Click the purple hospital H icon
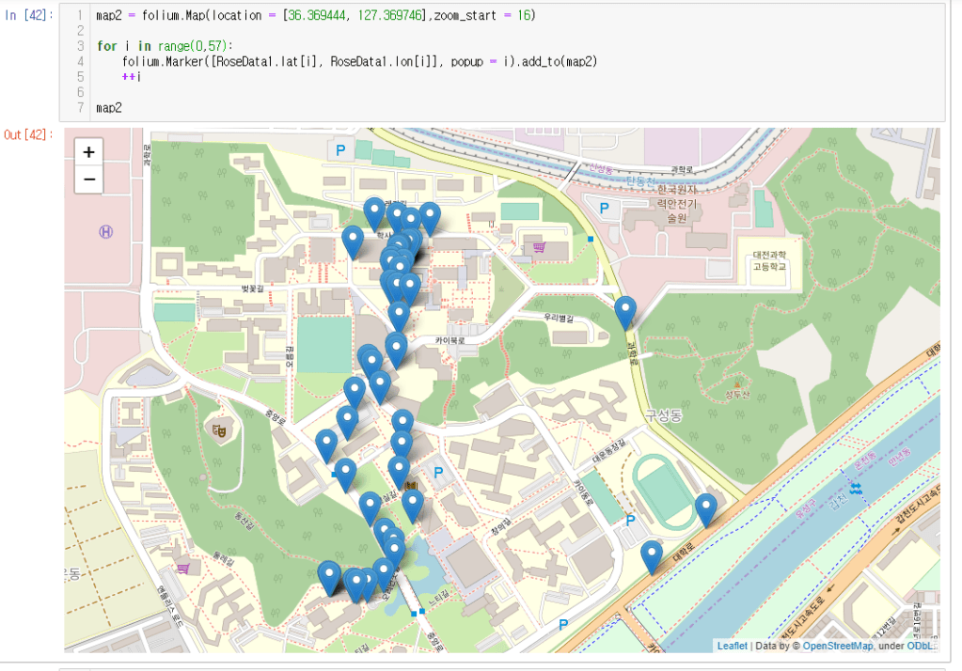Image resolution: width=962 pixels, height=671 pixels. [105, 231]
